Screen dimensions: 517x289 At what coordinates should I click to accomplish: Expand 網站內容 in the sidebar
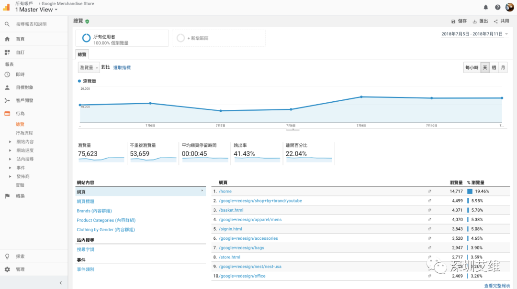pos(10,142)
